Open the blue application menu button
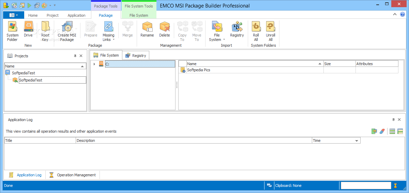 [14, 15]
